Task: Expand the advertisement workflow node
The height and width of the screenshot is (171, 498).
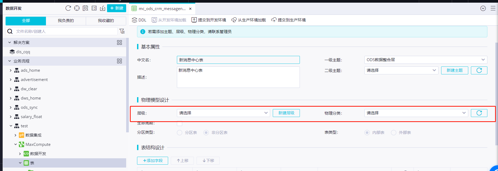Action: click(x=11, y=80)
